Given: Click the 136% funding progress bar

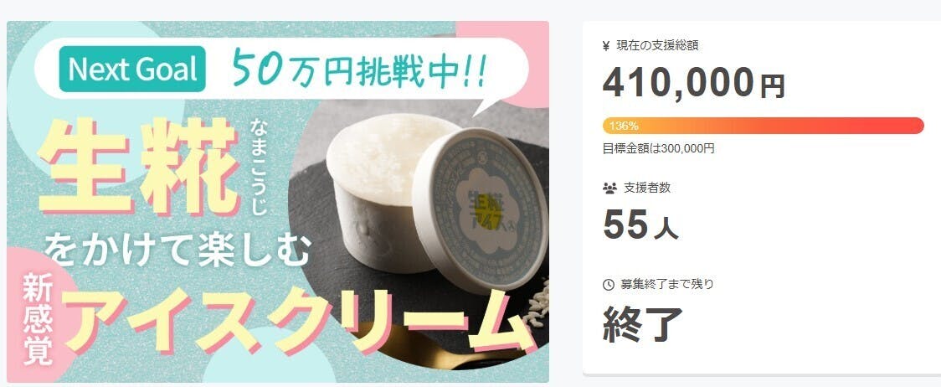Looking at the screenshot, I should (763, 126).
